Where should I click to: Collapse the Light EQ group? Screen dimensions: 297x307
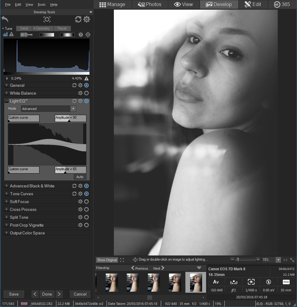[6, 101]
